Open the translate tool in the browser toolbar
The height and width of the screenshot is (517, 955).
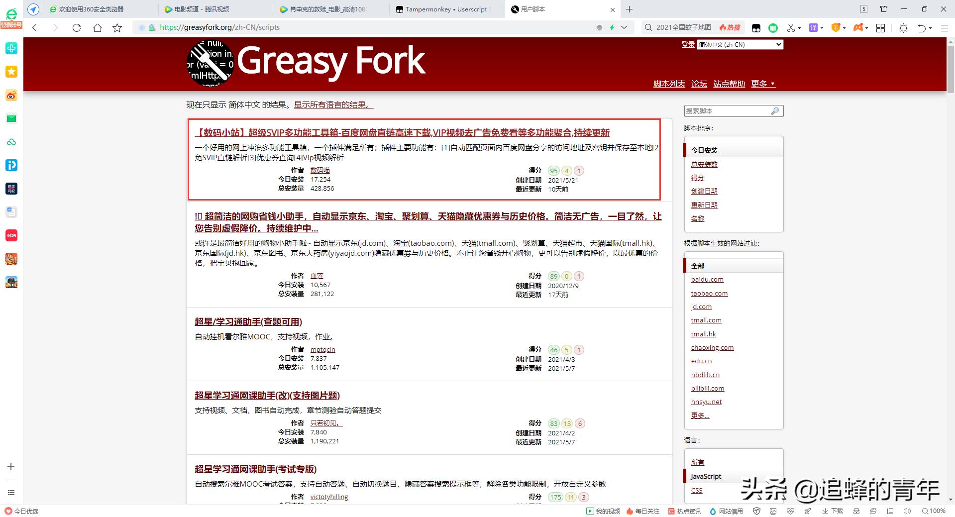coord(815,28)
